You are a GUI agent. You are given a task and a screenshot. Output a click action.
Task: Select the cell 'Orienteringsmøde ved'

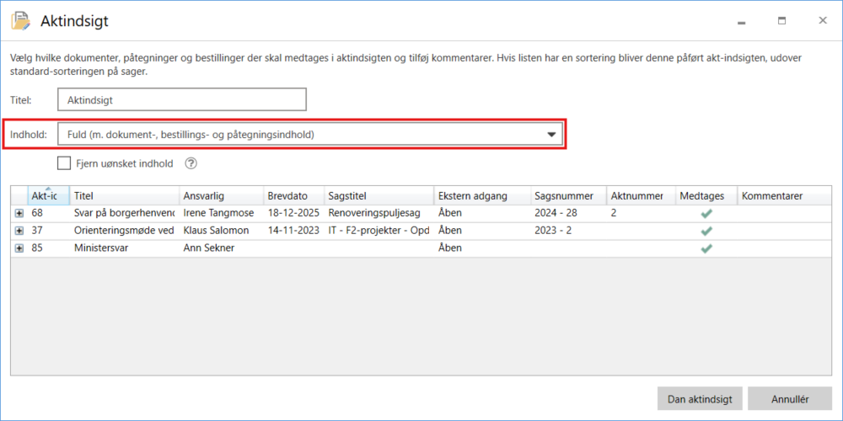click(125, 231)
